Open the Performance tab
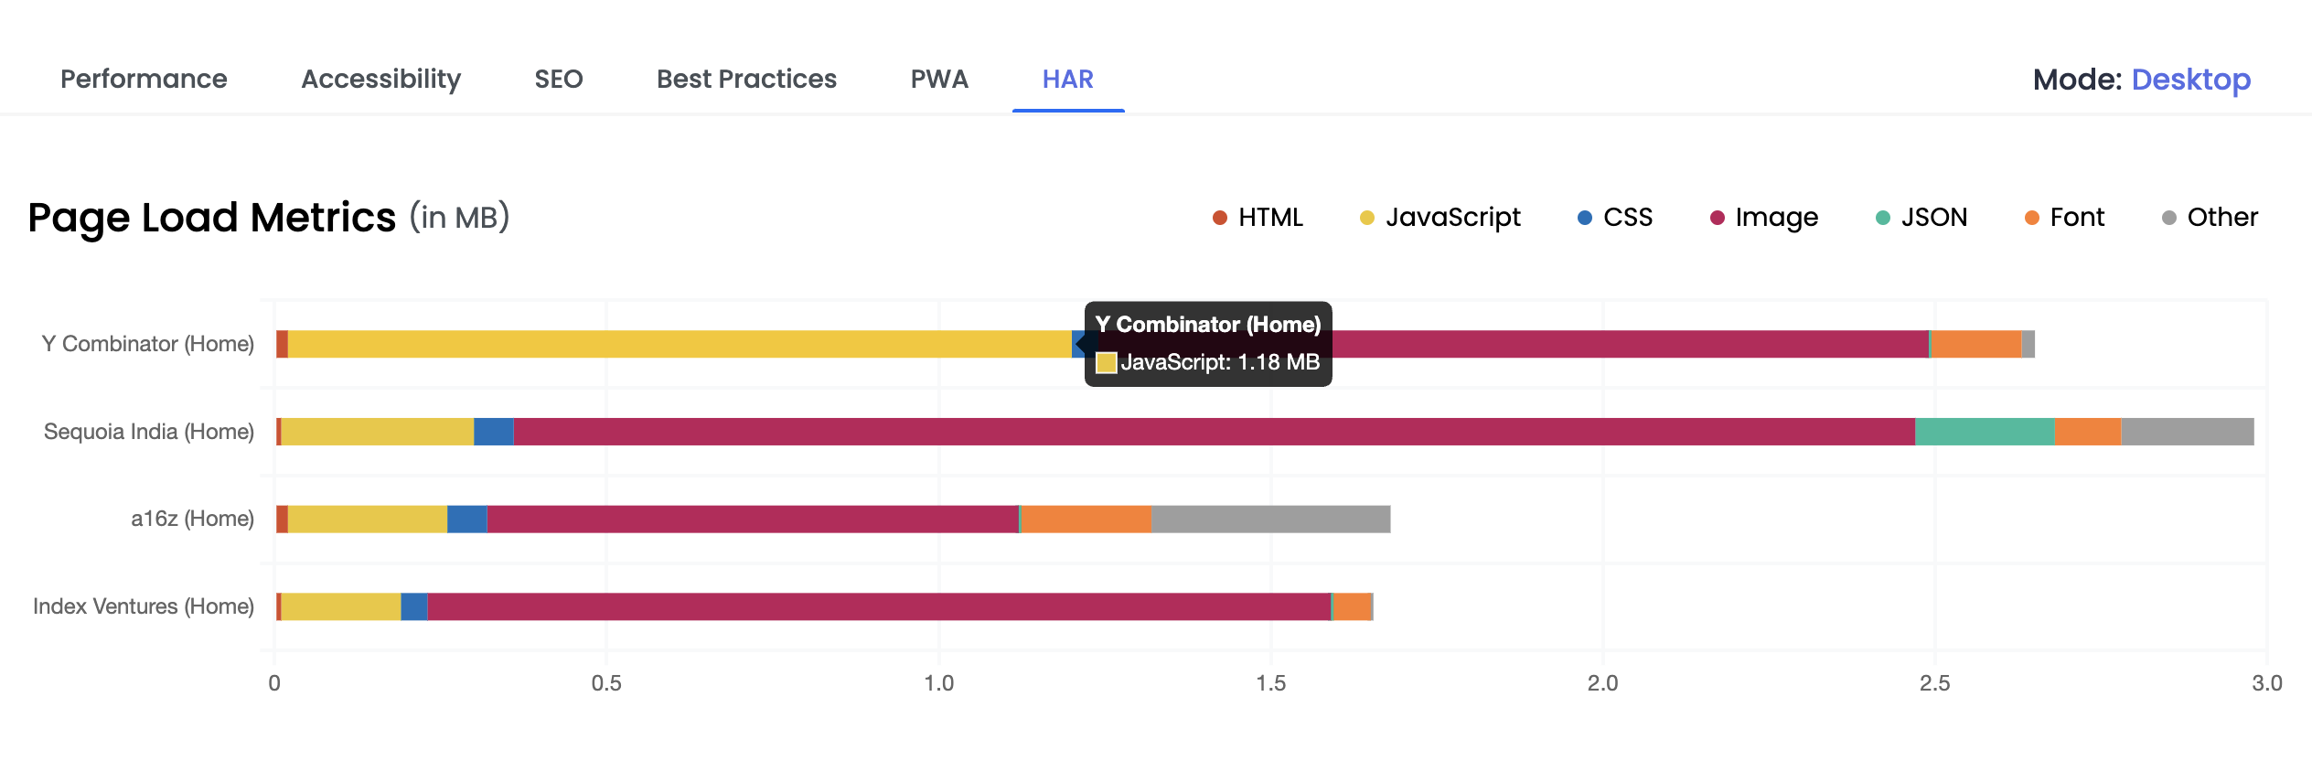This screenshot has height=761, width=2312. (144, 79)
